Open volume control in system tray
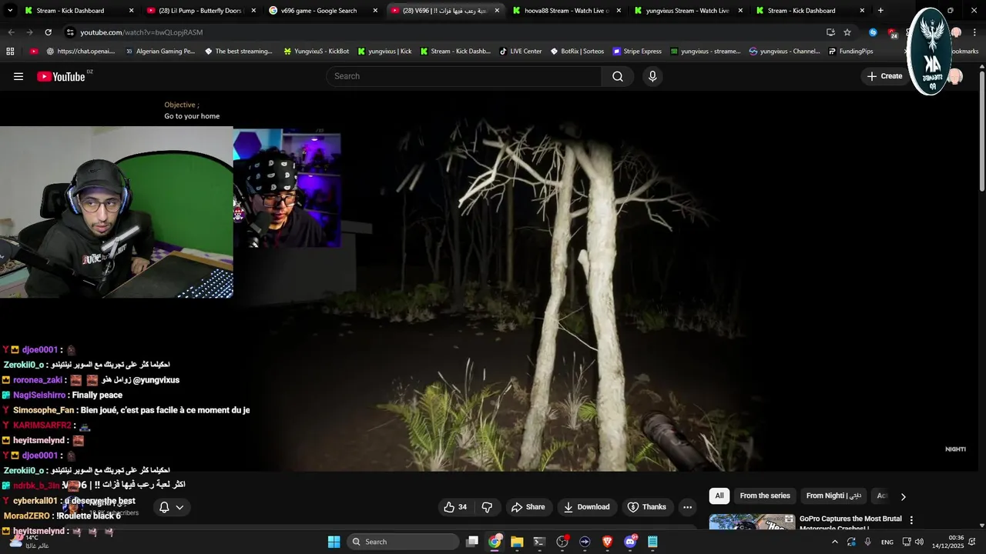 919,542
